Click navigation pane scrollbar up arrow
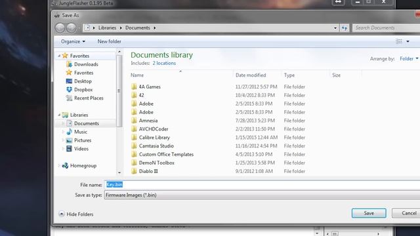This screenshot has width=420, height=236. click(x=119, y=51)
